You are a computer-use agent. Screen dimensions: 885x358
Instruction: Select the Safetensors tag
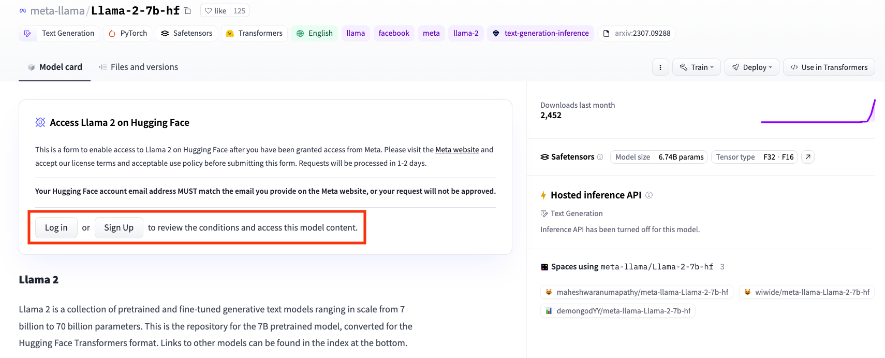point(186,33)
